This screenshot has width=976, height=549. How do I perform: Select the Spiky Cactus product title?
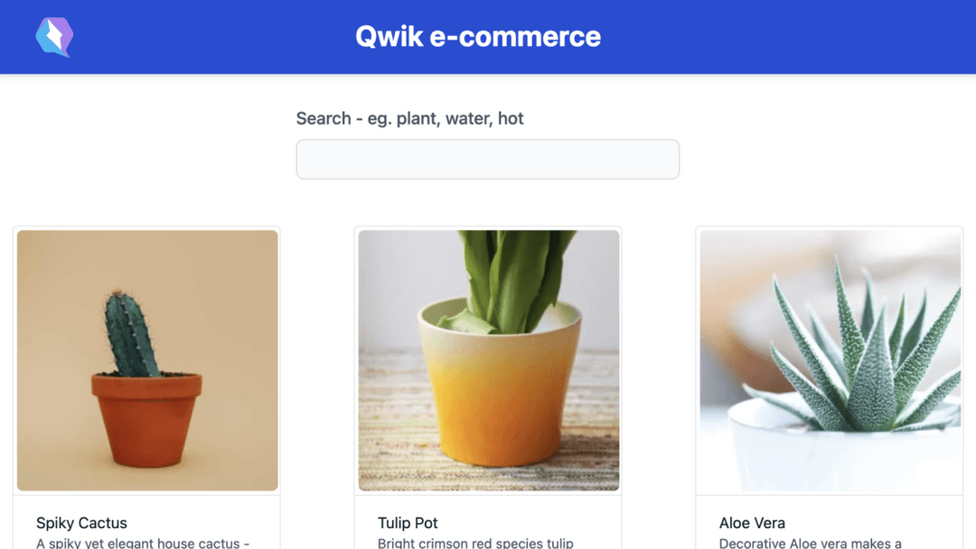(x=81, y=523)
